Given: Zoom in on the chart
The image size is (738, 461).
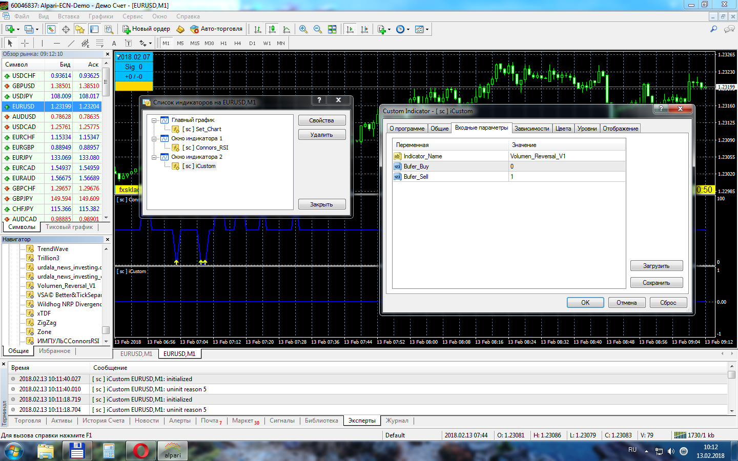Looking at the screenshot, I should pyautogui.click(x=303, y=29).
